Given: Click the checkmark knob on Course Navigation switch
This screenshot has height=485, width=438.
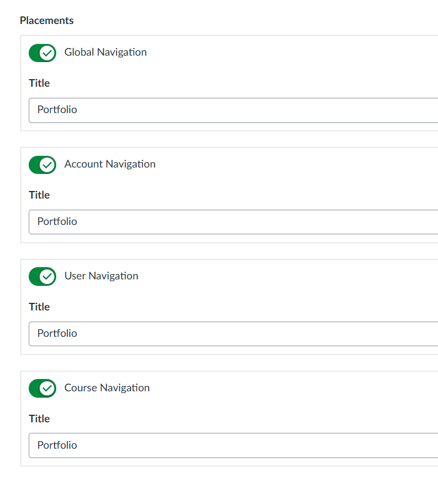Looking at the screenshot, I should [x=47, y=388].
